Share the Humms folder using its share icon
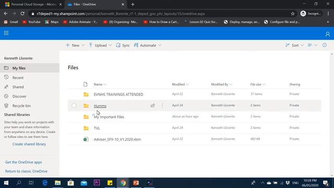The width and height of the screenshot is (334, 188). [152, 105]
